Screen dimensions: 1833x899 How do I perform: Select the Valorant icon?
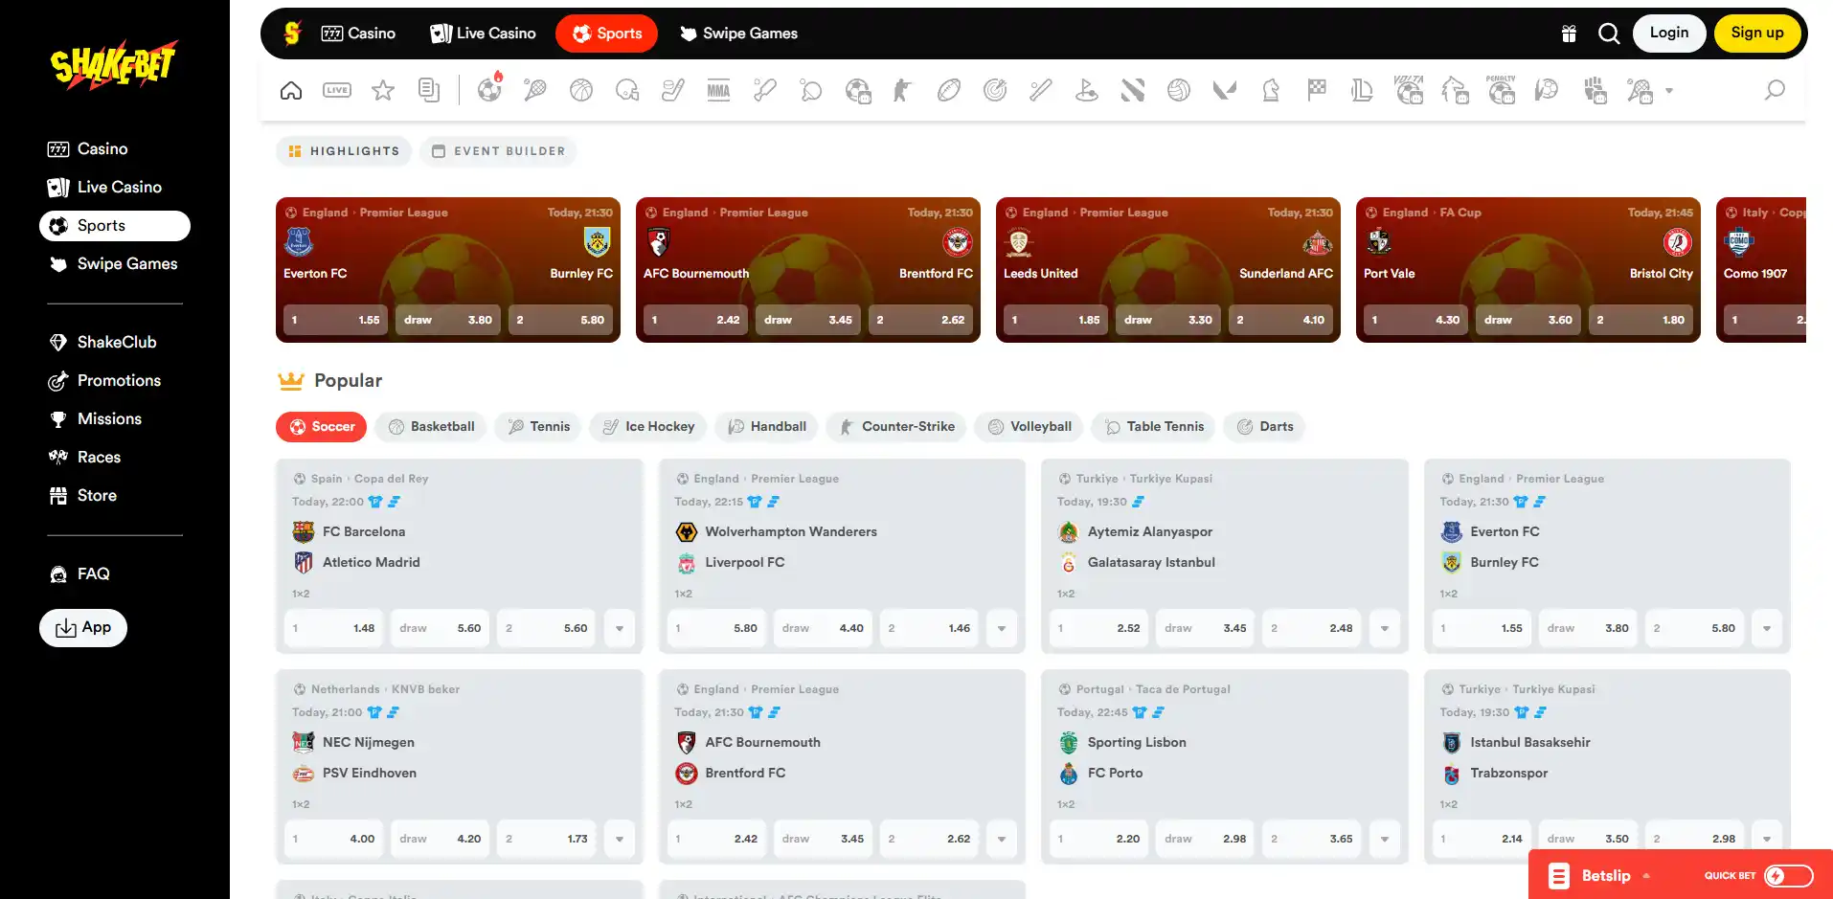pos(1225,90)
